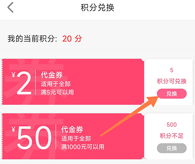
Task: Tap the 5 points cost number
Action: 172,70
